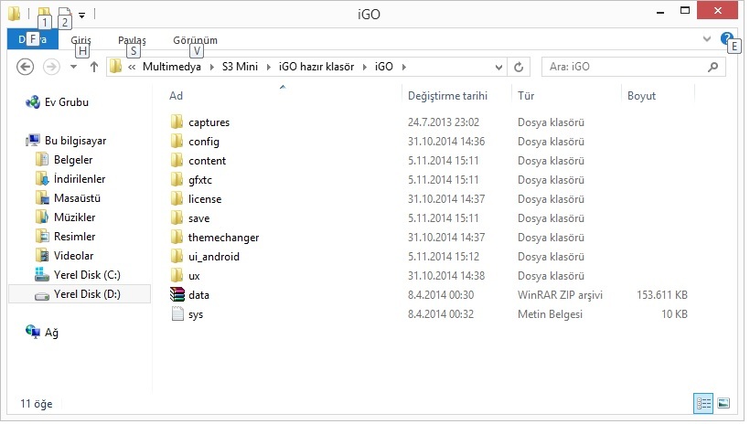Click the Back navigation arrow

(26, 67)
